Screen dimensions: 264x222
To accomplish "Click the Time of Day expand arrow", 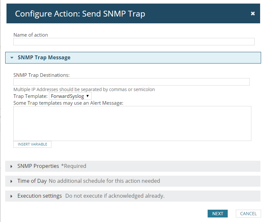I will coord(11,181).
